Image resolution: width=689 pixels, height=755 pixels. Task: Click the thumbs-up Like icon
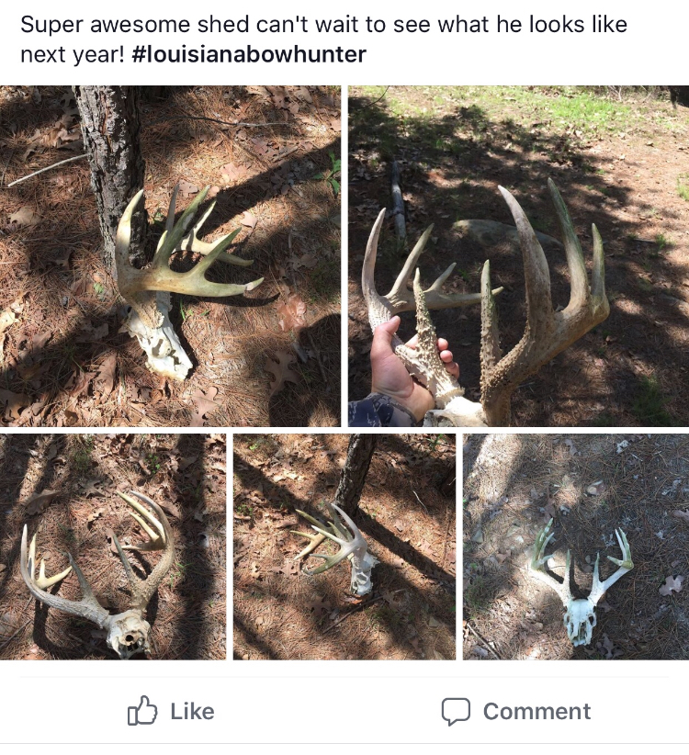(x=142, y=711)
